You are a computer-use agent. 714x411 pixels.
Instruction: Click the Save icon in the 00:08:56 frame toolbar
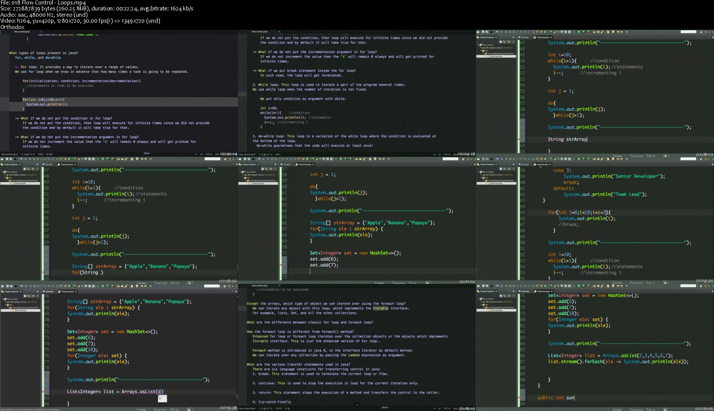tap(7, 159)
